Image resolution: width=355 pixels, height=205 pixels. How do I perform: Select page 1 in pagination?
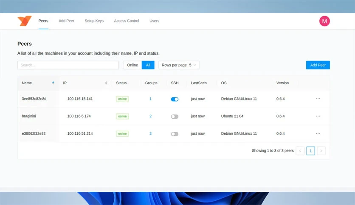311,151
